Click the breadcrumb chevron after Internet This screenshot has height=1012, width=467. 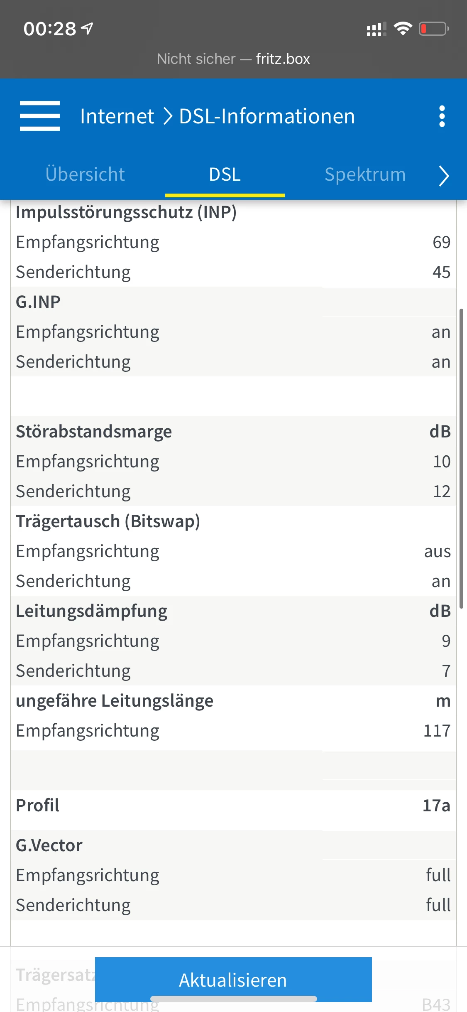(x=167, y=116)
